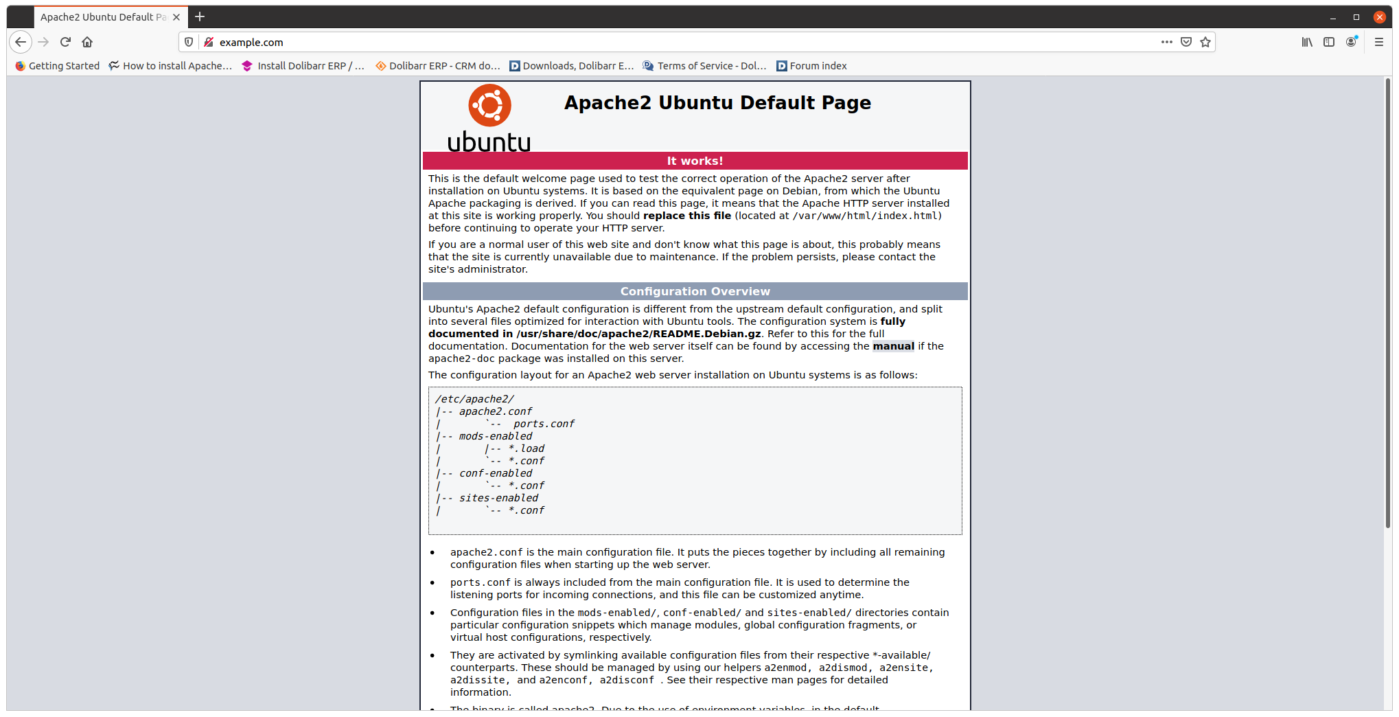Viewport: 1399px width, 717px height.
Task: Open a new tab with plus button
Action: 200,16
